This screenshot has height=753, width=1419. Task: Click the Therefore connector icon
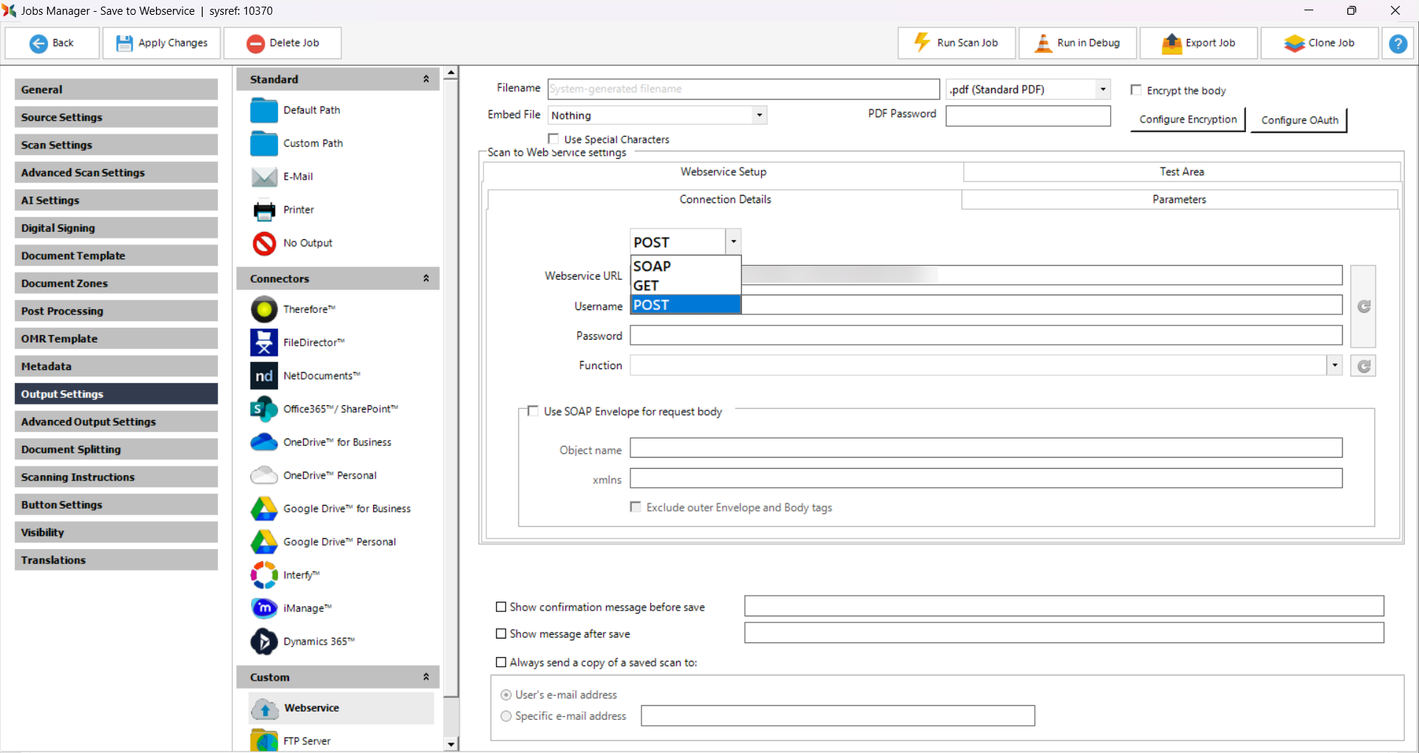264,309
